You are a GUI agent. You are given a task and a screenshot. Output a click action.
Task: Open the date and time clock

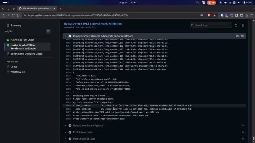click(x=127, y=3)
